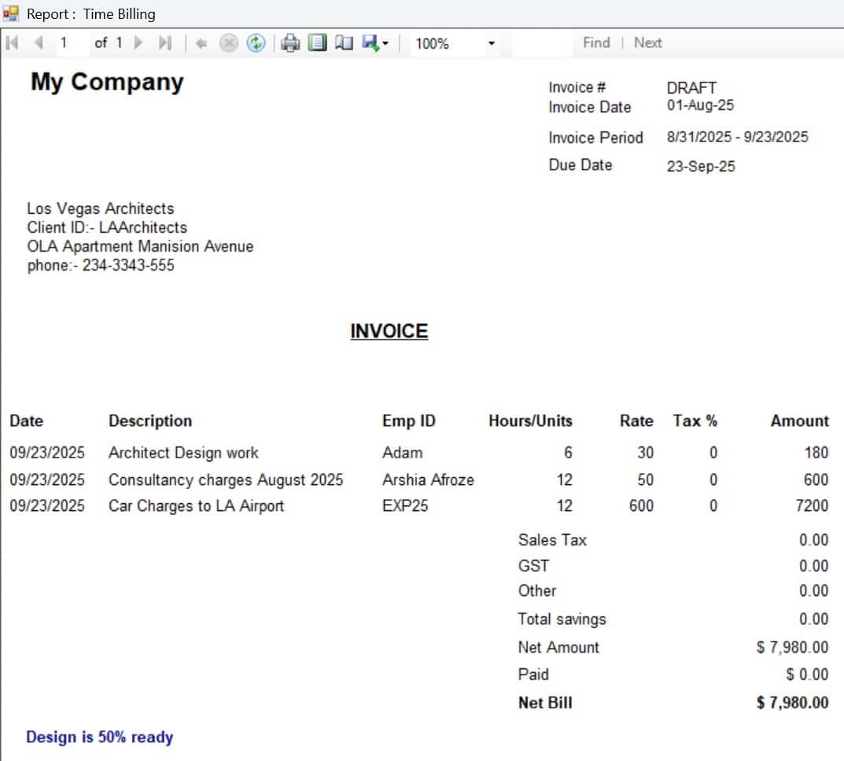Image resolution: width=844 pixels, height=761 pixels.
Task: Click the current page number field
Action: 71,43
